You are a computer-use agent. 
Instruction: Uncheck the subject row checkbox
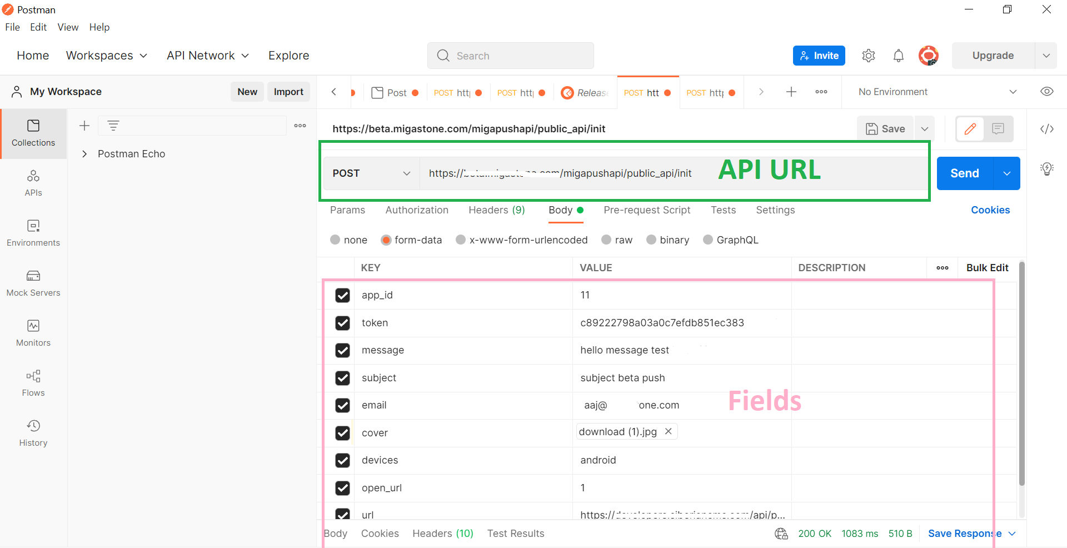point(343,378)
